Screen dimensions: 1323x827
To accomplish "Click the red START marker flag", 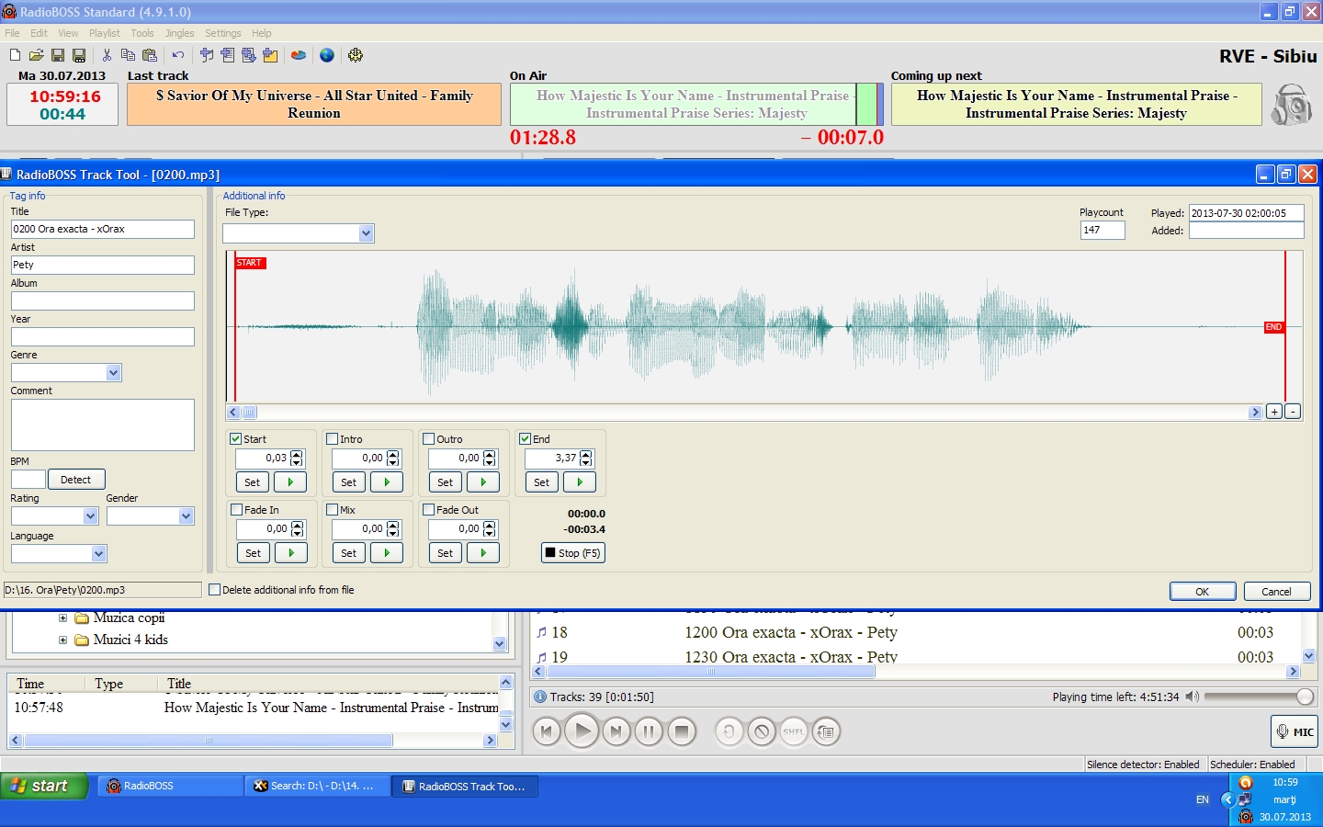I will click(x=250, y=263).
